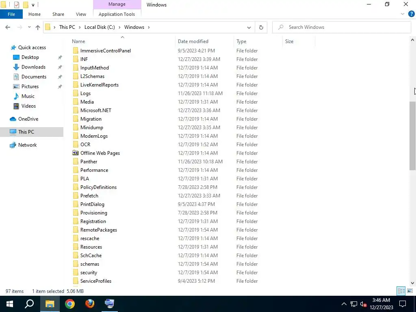The height and width of the screenshot is (312, 416).
Task: Launch Firefox from the taskbar
Action: point(90,304)
